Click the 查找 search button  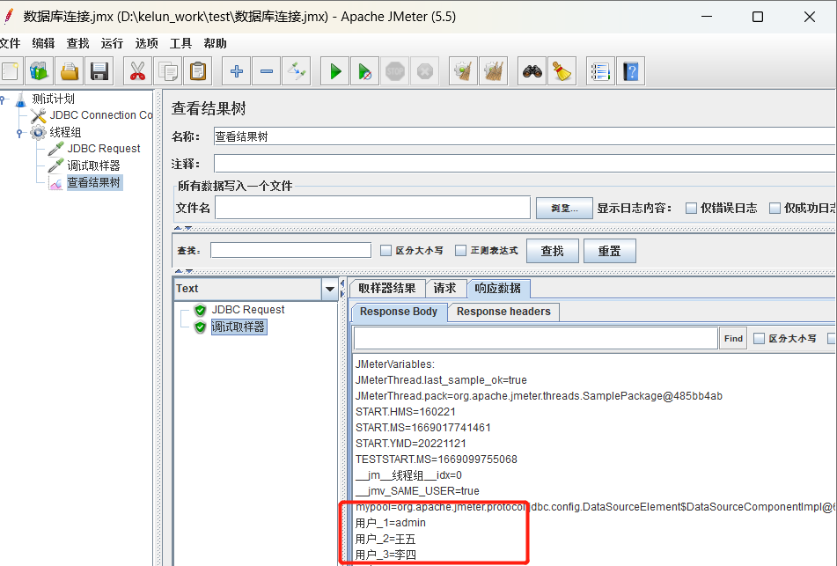click(x=553, y=251)
